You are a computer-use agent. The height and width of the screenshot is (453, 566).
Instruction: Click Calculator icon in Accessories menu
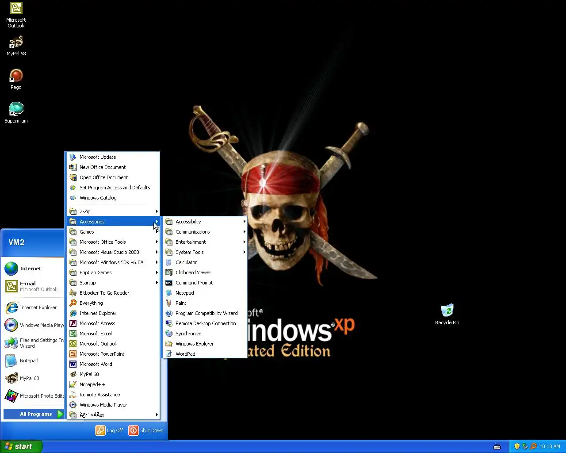point(169,262)
